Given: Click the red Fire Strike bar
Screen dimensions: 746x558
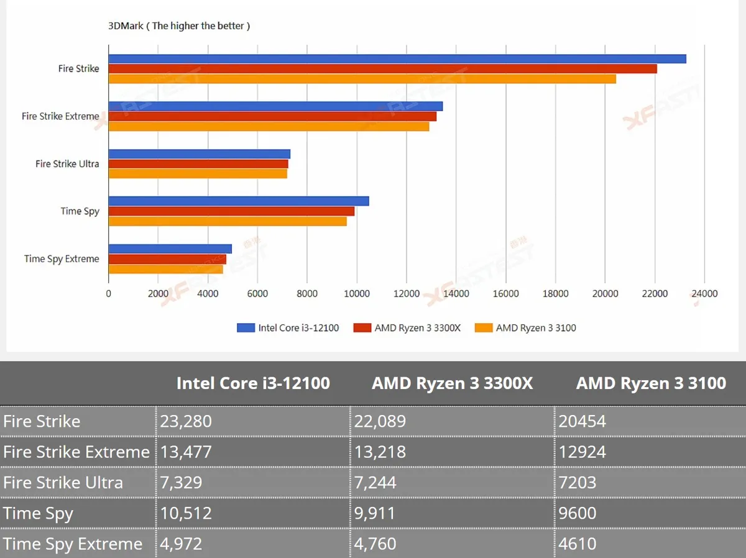Looking at the screenshot, I should coord(383,69).
